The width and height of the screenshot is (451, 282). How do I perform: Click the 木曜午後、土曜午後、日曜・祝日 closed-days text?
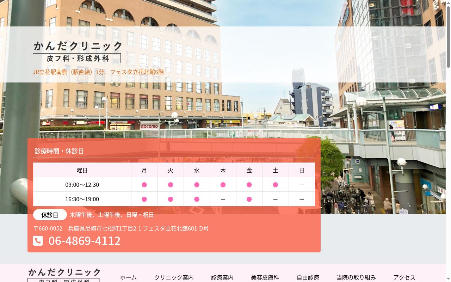point(112,215)
